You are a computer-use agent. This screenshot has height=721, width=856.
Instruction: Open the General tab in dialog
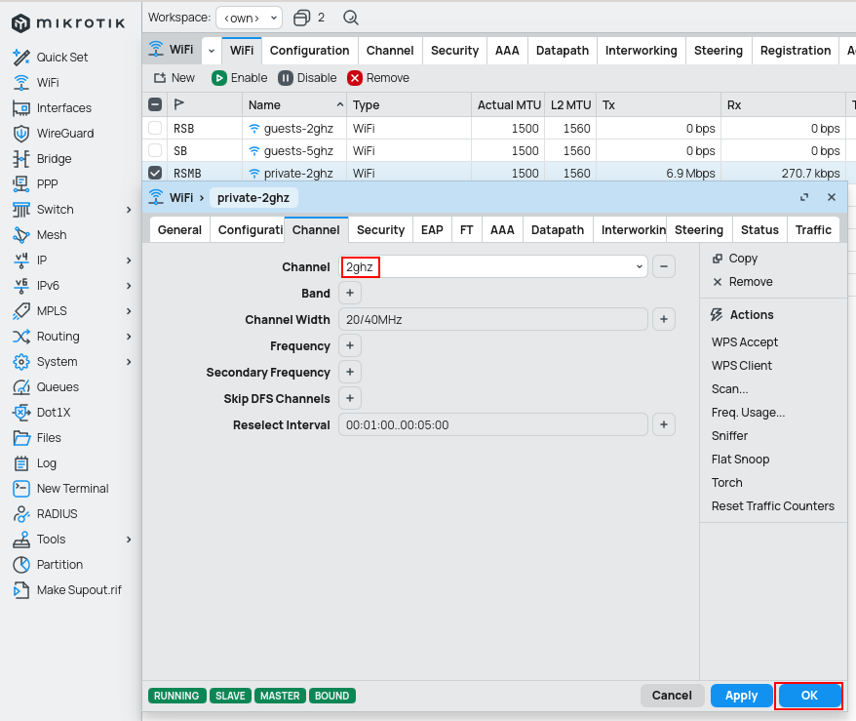179,230
